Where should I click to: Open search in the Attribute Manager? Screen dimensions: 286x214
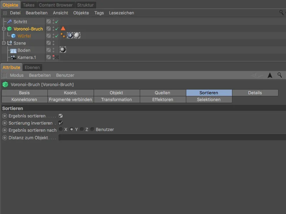[x=280, y=75]
